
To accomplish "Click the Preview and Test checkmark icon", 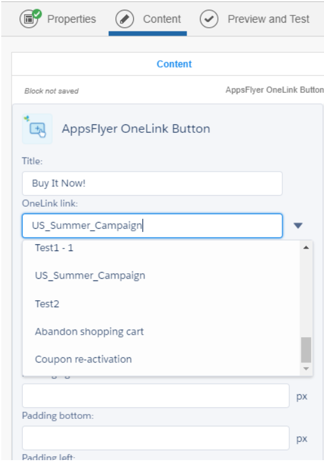I will pos(209,19).
